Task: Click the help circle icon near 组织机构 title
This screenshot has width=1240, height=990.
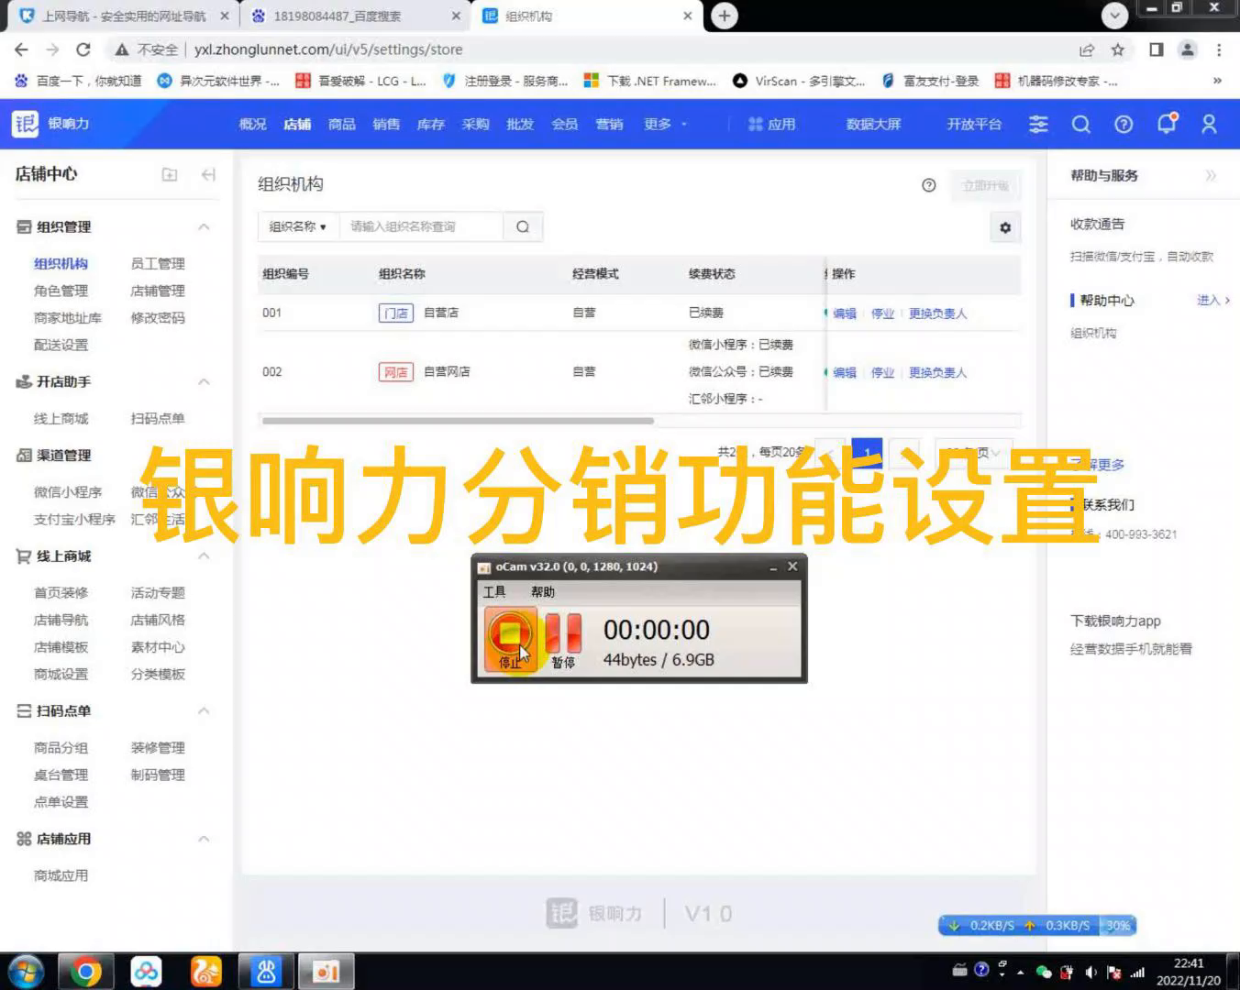Action: tap(929, 185)
